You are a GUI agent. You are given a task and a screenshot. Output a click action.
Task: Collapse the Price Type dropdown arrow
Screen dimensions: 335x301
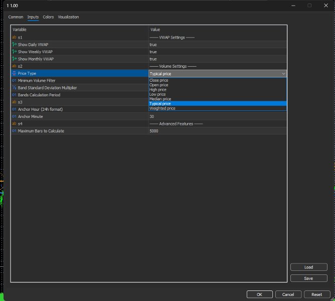click(283, 74)
